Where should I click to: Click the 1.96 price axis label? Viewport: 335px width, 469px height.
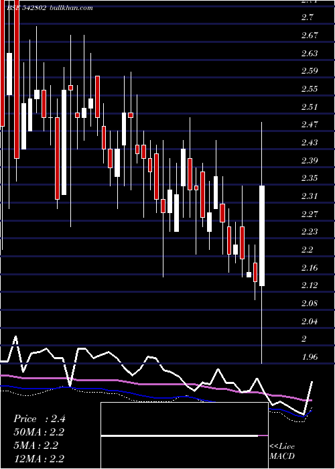pos(310,357)
